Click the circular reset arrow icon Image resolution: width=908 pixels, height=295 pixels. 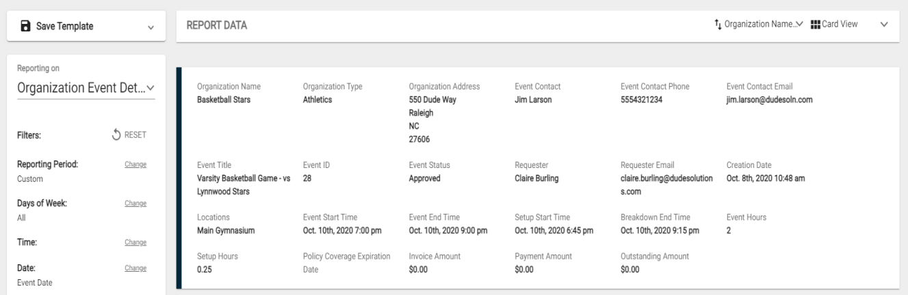116,135
